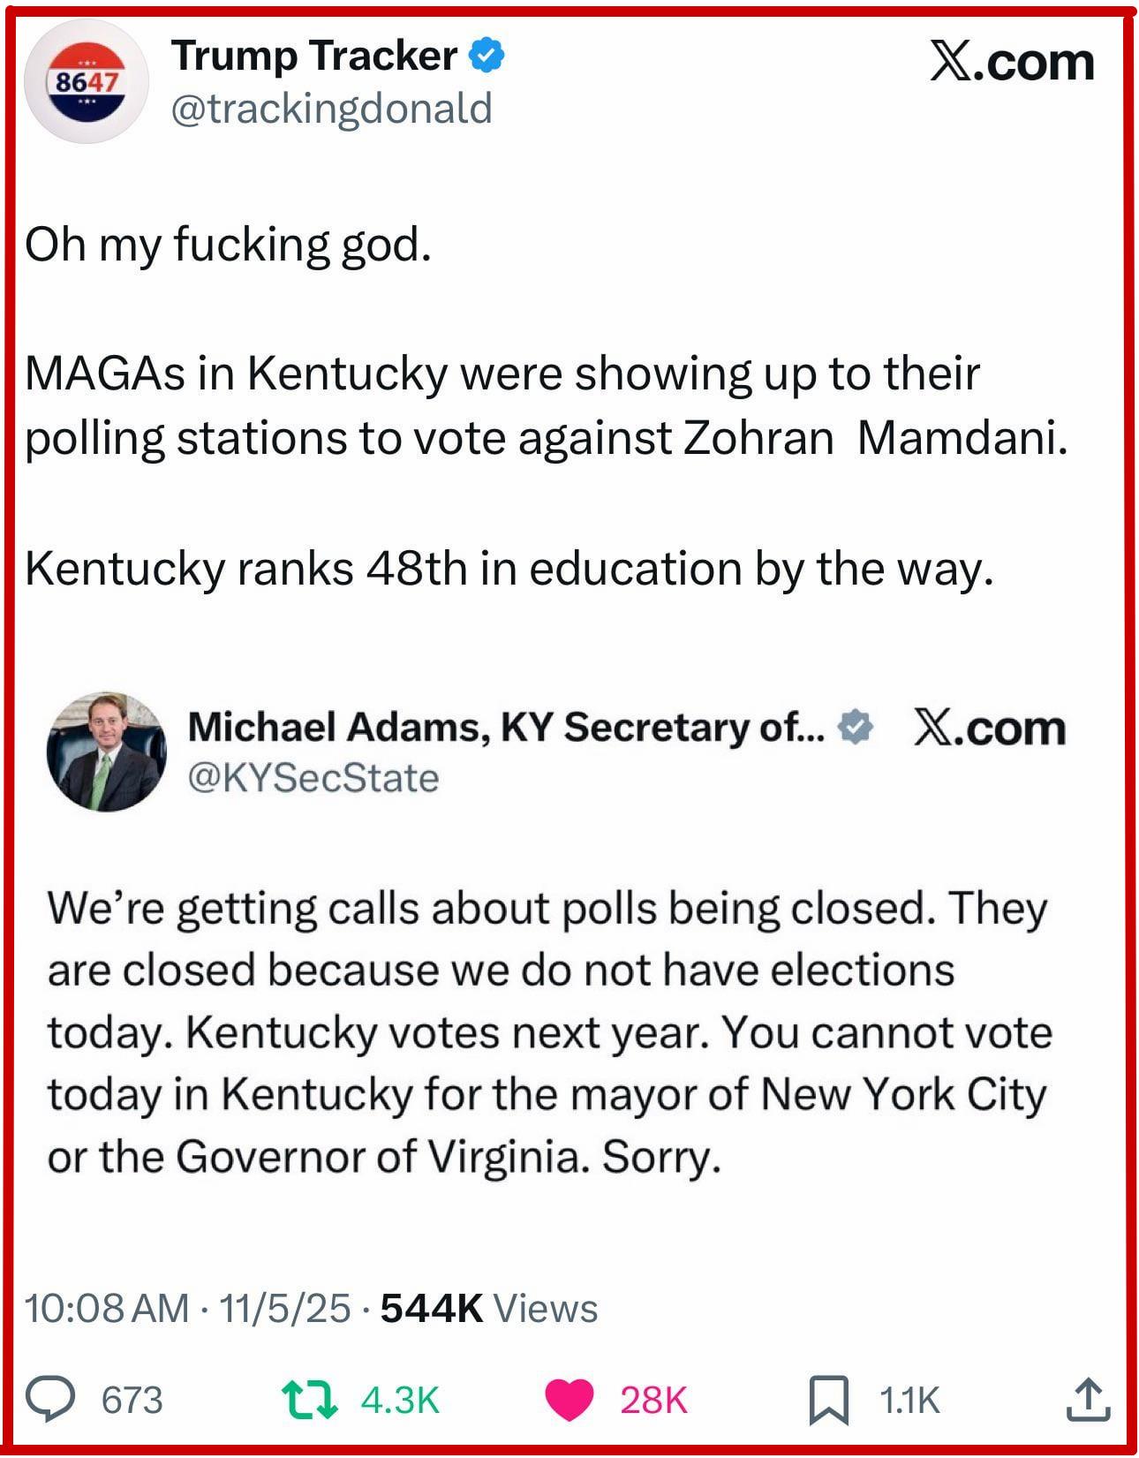Unlike the post via pink heart
This screenshot has height=1458, width=1139.
click(x=569, y=1401)
